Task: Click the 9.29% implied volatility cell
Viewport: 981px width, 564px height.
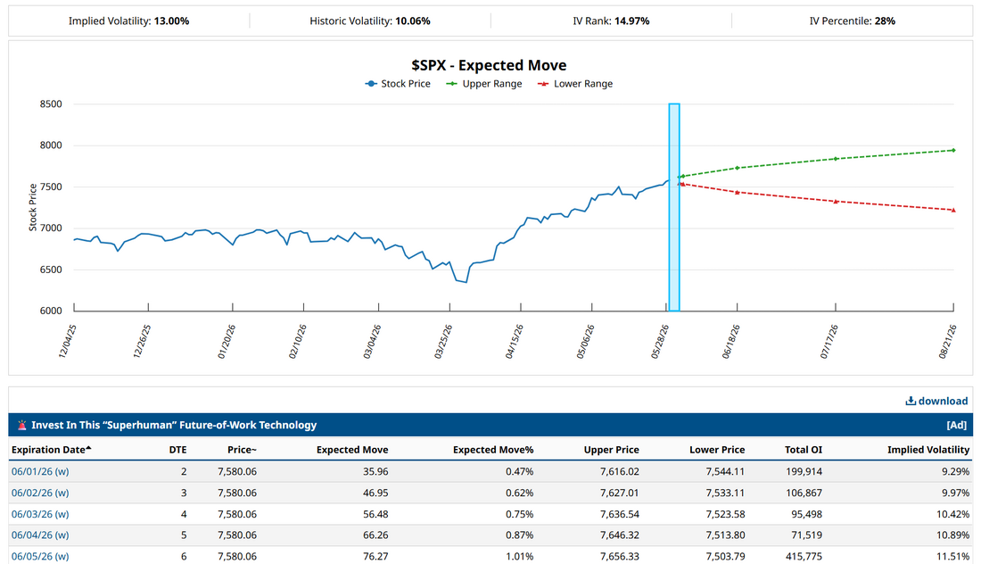Action: point(955,471)
